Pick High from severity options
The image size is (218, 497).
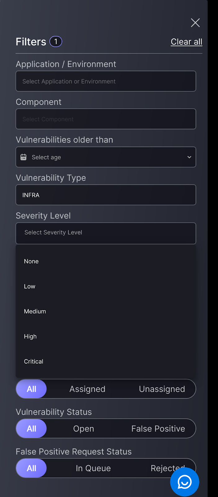(x=30, y=336)
